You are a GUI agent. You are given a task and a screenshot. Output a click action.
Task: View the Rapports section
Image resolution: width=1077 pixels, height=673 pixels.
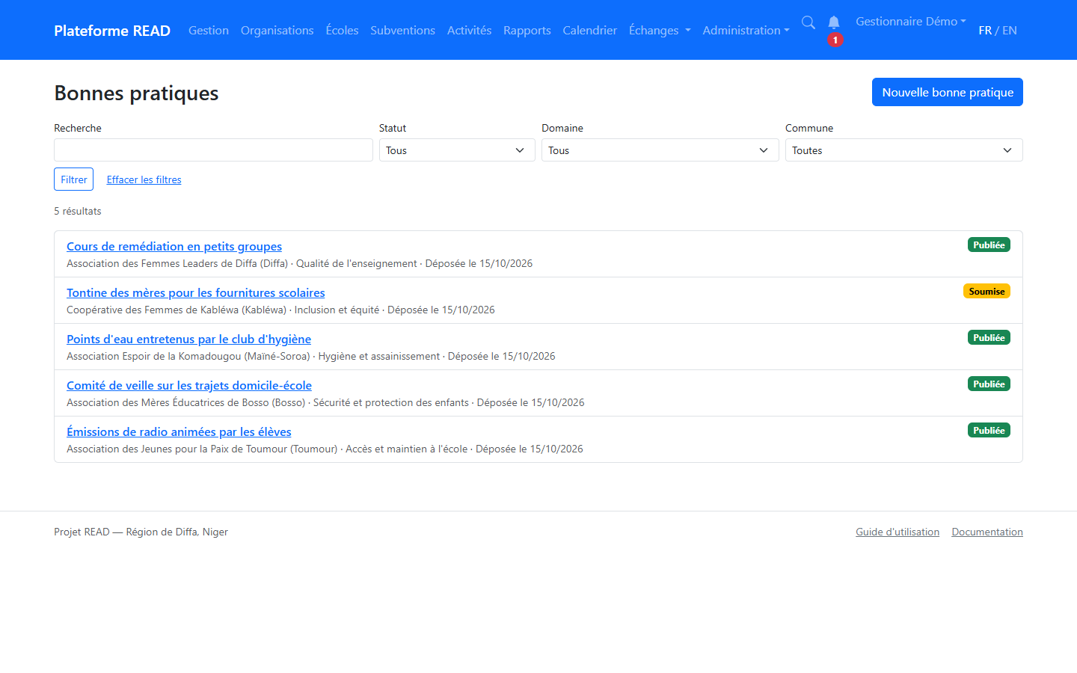pos(527,31)
